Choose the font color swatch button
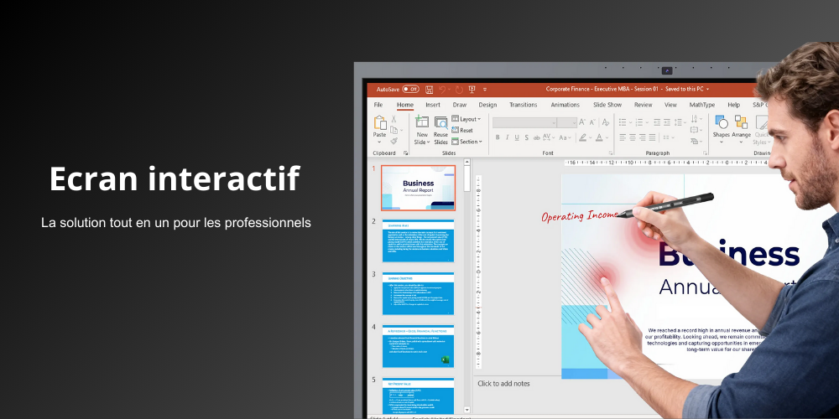 point(601,137)
